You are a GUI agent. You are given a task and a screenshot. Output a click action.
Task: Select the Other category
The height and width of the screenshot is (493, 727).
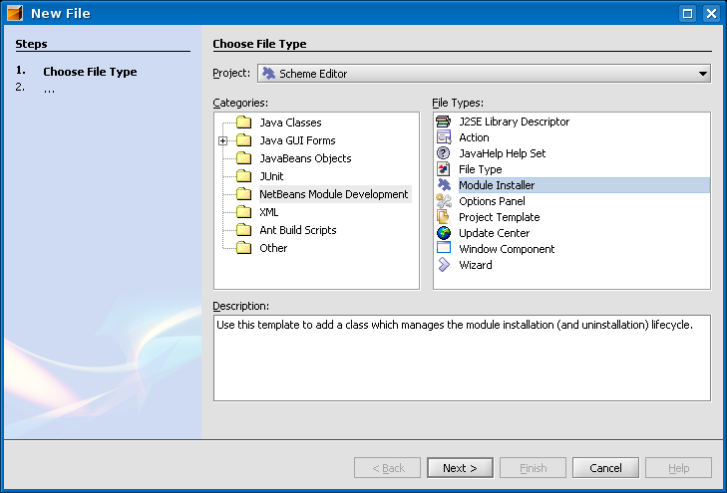(273, 248)
